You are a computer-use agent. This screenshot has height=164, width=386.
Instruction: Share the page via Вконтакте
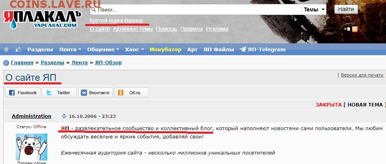pyautogui.click(x=95, y=93)
